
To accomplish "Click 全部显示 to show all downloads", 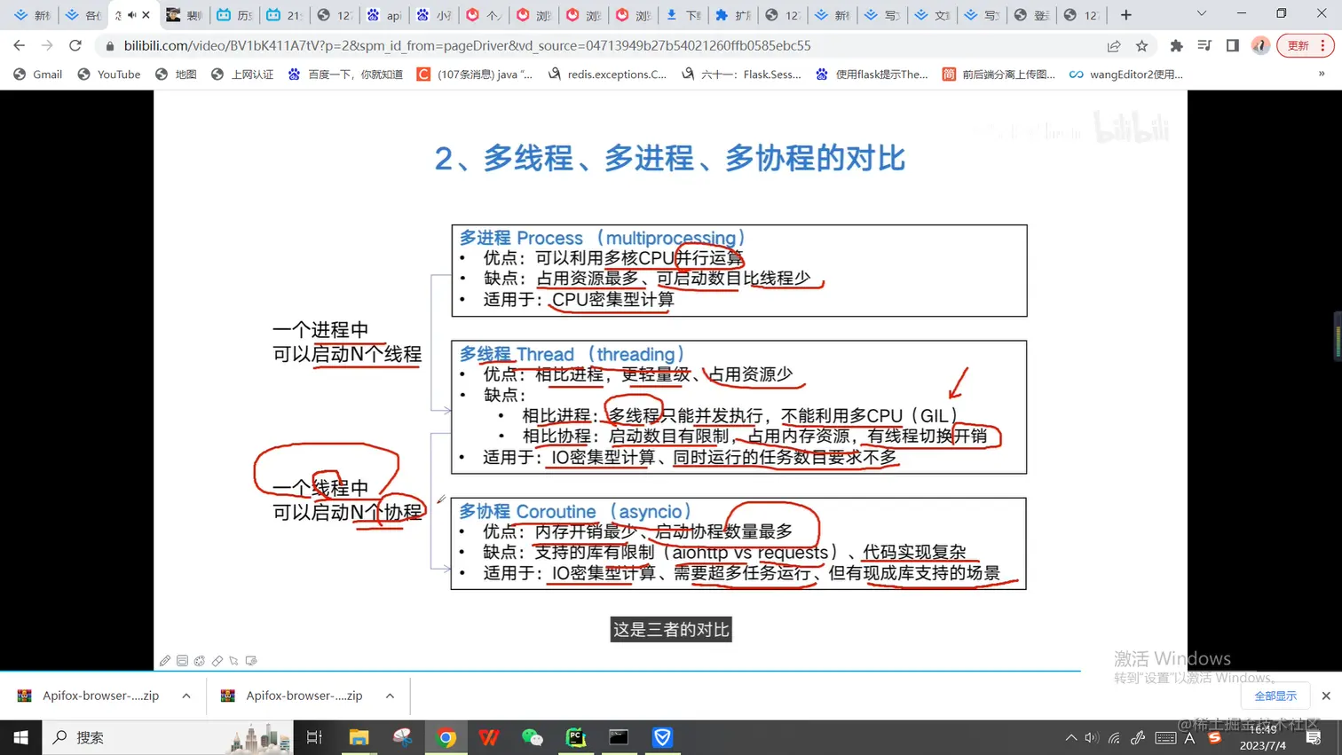I will pos(1275,696).
